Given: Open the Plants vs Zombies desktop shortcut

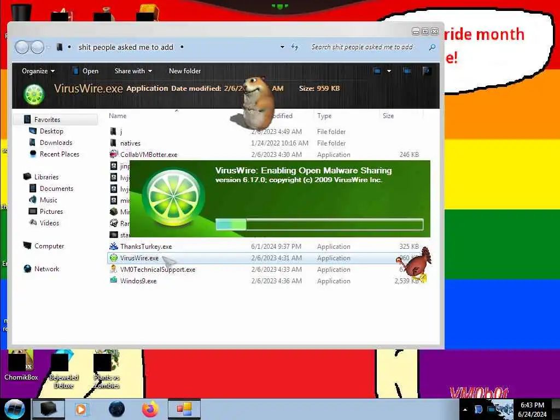Looking at the screenshot, I should pyautogui.click(x=106, y=370).
